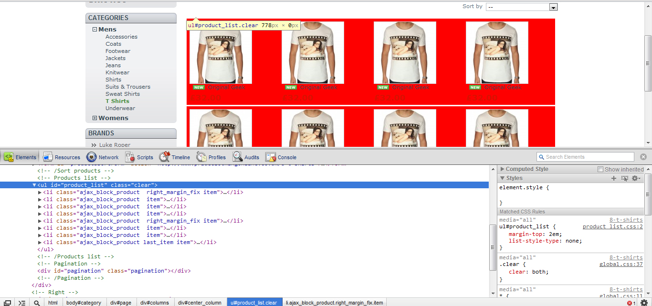
Task: Expand the first right_margin_fix li node
Action: pyautogui.click(x=40, y=192)
